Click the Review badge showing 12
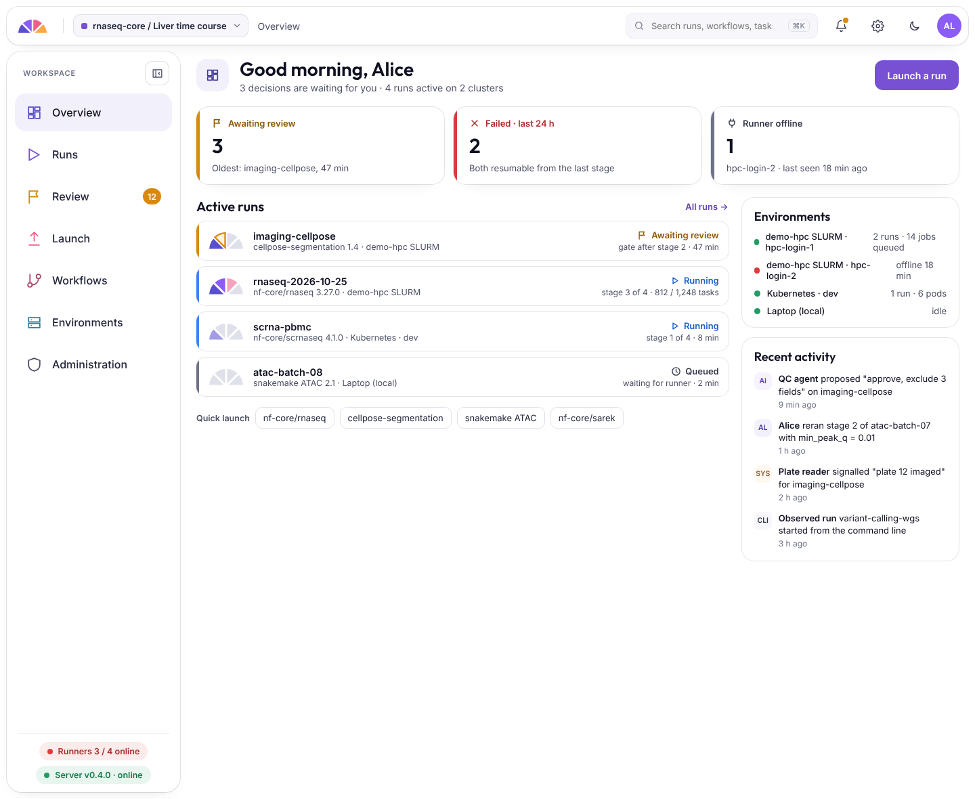The height and width of the screenshot is (799, 975). click(152, 196)
